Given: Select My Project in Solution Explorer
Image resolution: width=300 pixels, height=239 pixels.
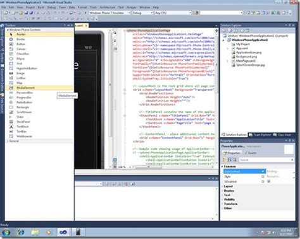Looking at the screenshot, I should (242, 44).
